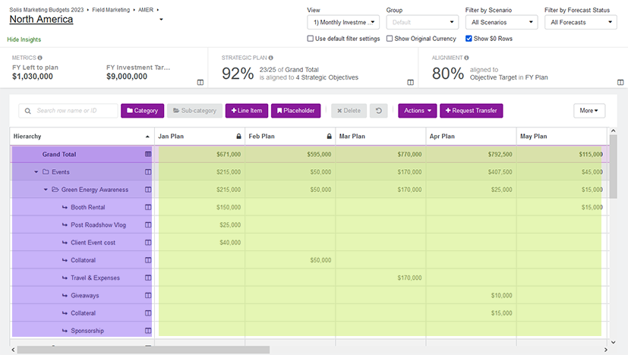Click Grand Total Jan Plan $671,000 cell

[200, 154]
